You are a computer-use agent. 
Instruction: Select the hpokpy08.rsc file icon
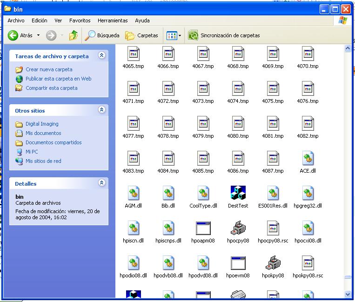308,262
